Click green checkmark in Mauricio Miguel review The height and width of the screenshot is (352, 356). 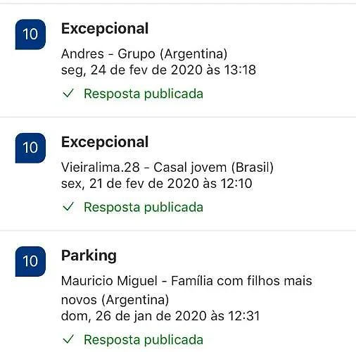coord(68,339)
